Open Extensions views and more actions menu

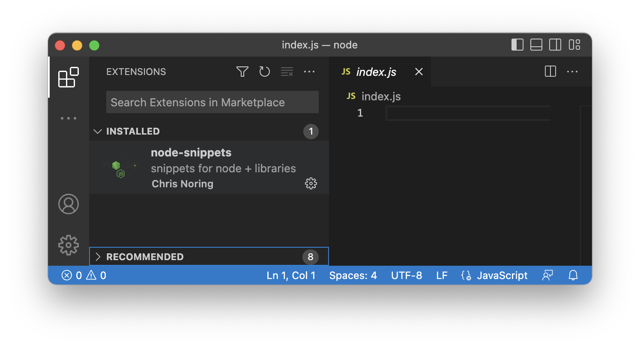(309, 72)
